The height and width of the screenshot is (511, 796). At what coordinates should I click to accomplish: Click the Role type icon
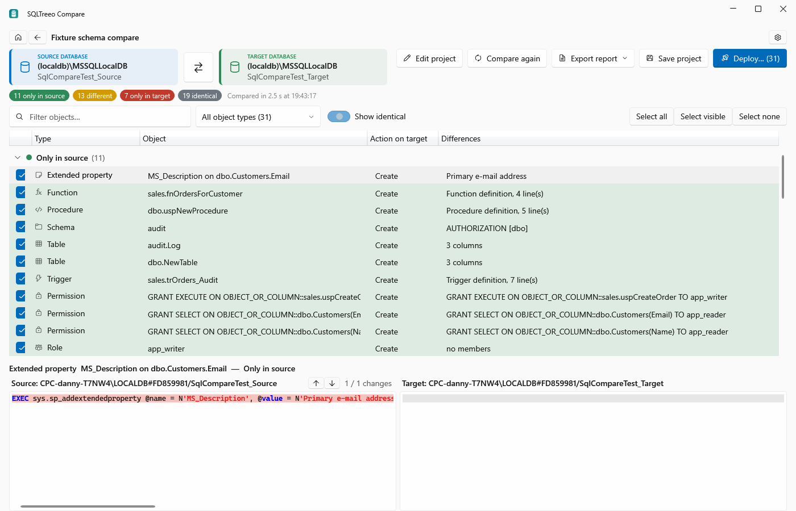click(x=39, y=347)
